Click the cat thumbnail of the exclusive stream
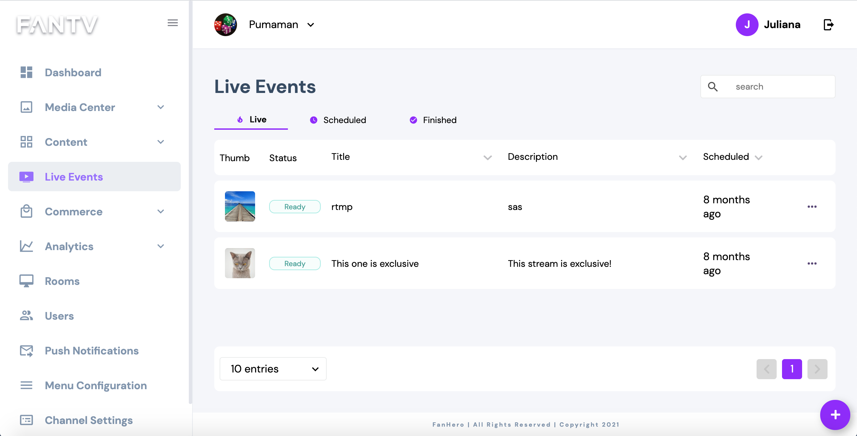The image size is (857, 436). click(x=240, y=263)
